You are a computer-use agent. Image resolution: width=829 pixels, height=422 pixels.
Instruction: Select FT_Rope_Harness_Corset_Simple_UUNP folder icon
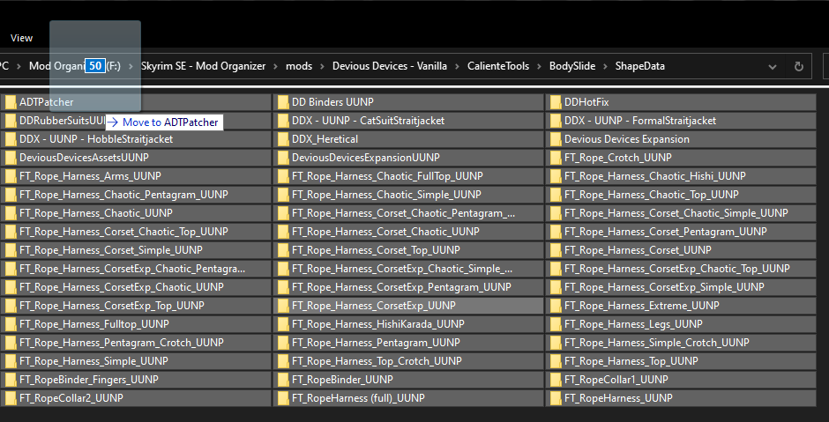click(11, 250)
